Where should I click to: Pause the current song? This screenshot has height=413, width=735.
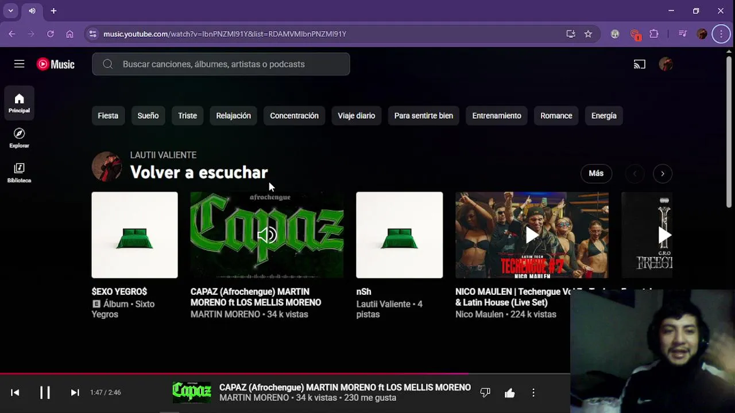(45, 392)
